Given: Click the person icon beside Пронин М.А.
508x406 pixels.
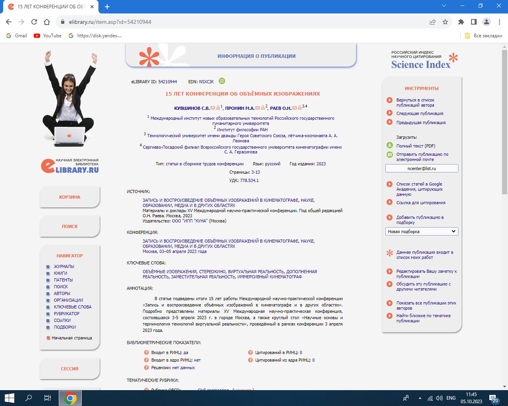Looking at the screenshot, I should 263,108.
